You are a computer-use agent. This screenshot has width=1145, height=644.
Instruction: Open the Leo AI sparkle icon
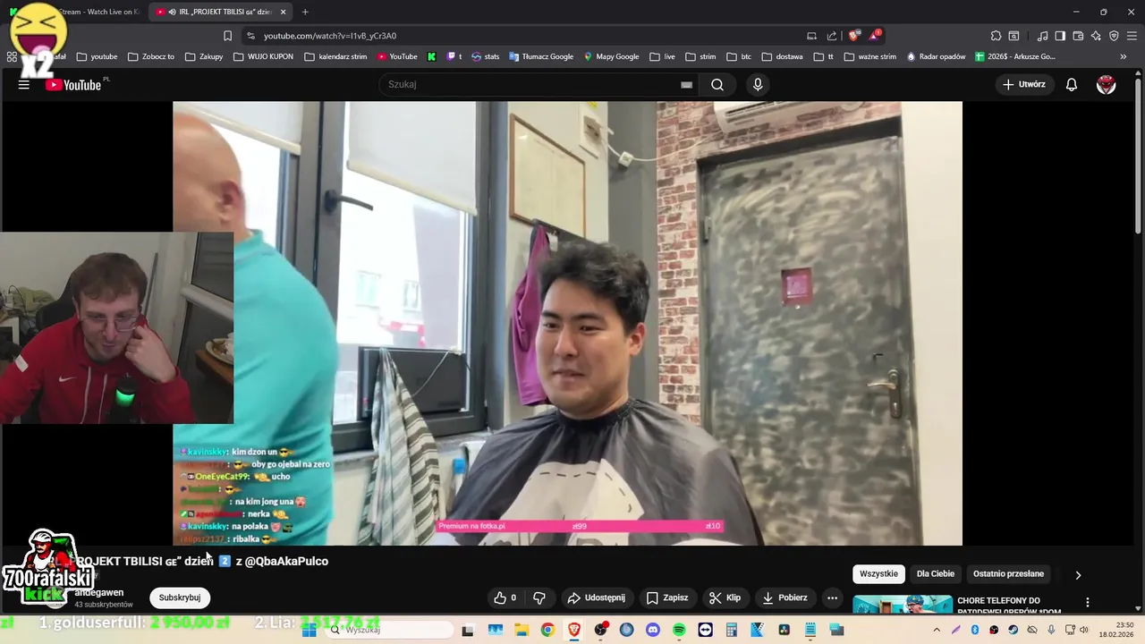coord(1096,36)
